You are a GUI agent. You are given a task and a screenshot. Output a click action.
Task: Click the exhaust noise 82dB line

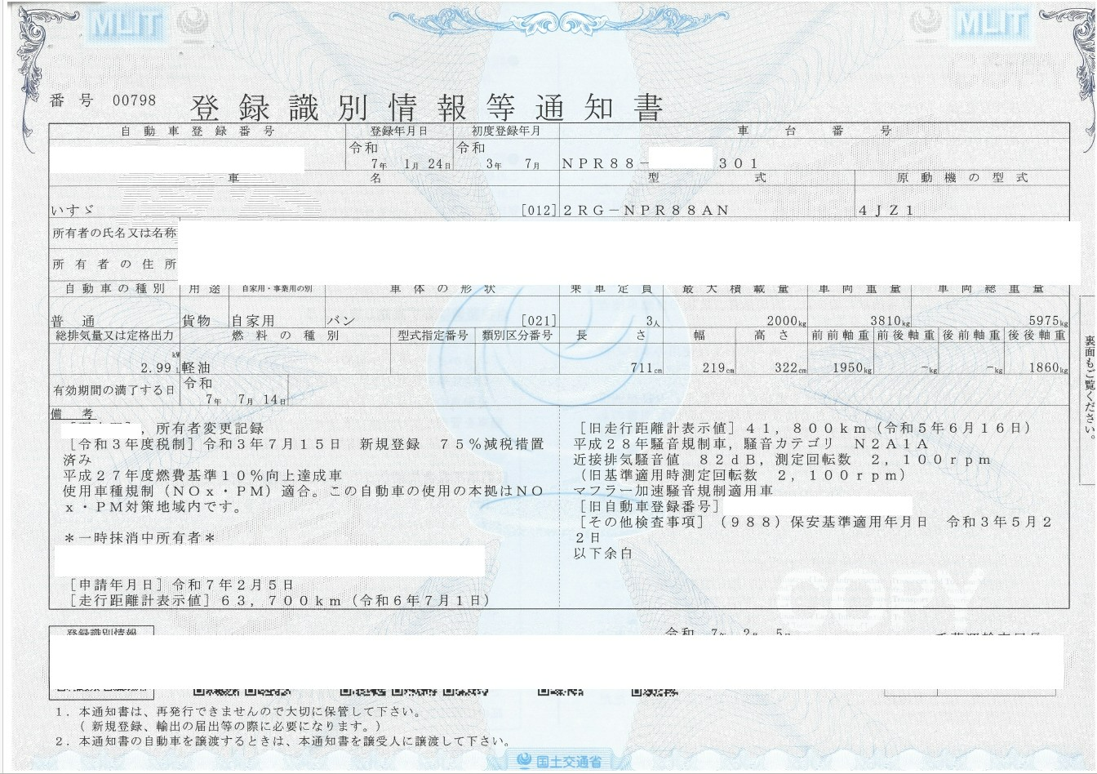click(x=782, y=460)
